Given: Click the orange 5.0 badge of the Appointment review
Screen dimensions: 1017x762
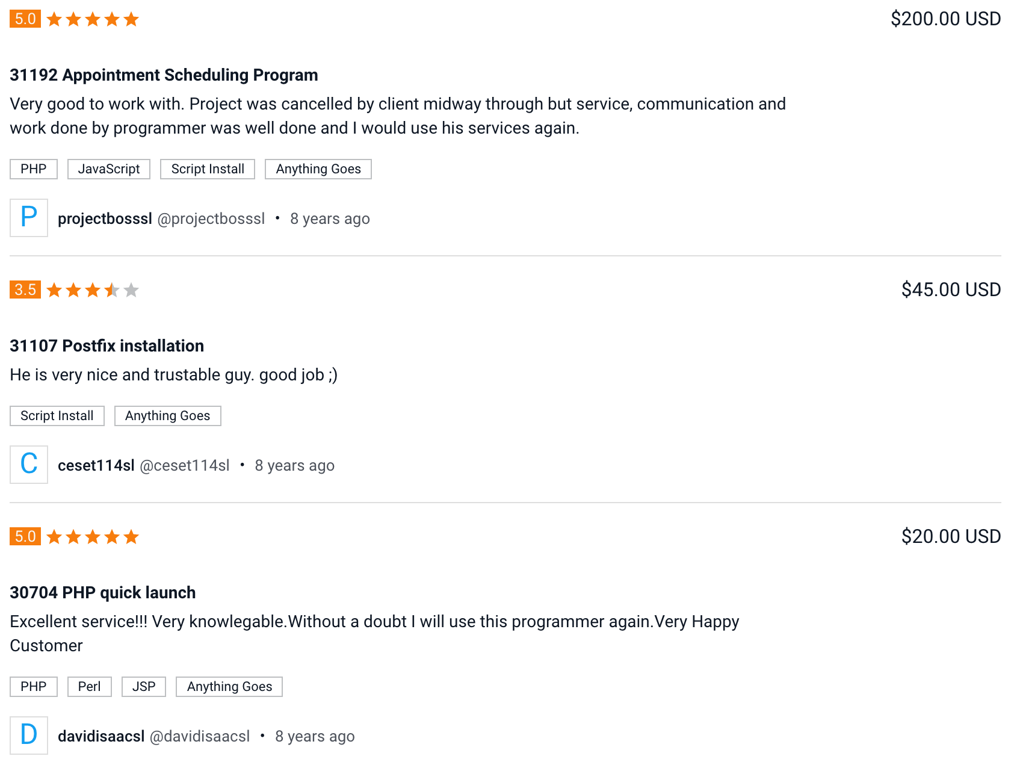Looking at the screenshot, I should pos(25,19).
